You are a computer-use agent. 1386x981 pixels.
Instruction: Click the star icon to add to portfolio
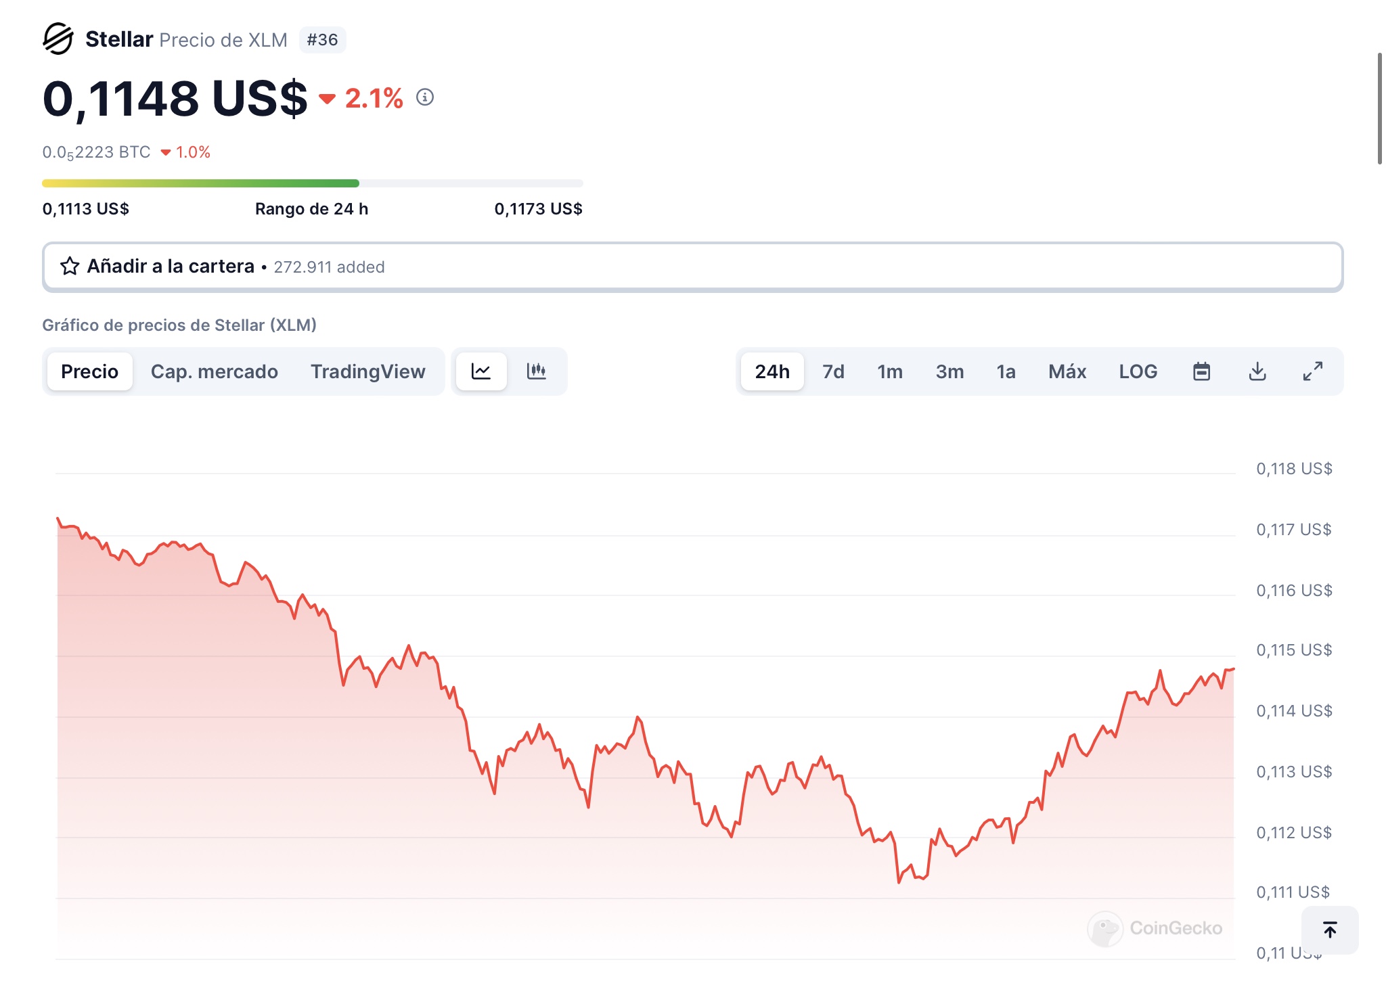pyautogui.click(x=70, y=267)
